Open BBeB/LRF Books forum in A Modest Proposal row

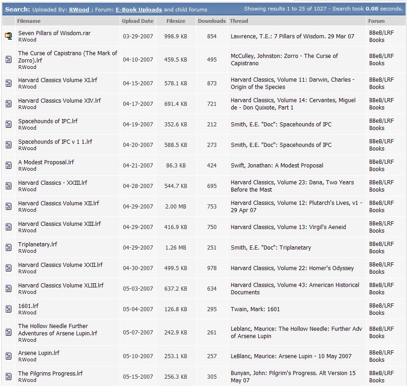pyautogui.click(x=382, y=166)
